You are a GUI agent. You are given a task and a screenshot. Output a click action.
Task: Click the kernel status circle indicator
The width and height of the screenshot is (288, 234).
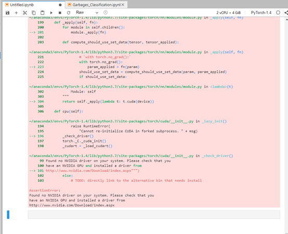point(278,12)
